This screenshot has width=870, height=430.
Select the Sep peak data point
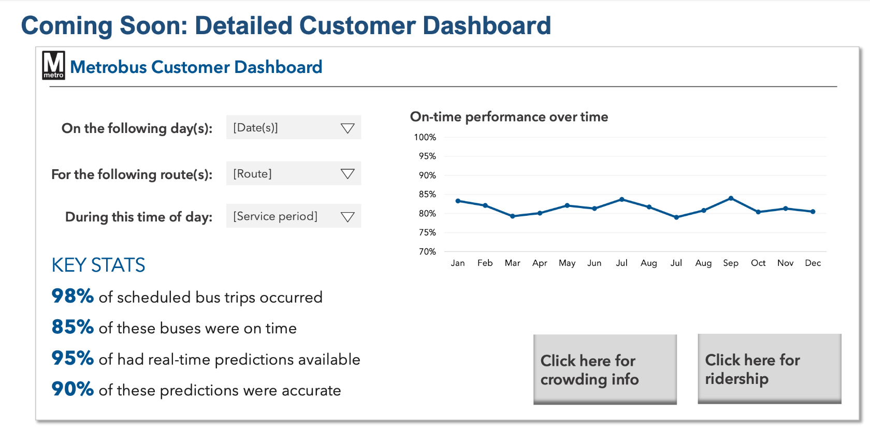tap(731, 198)
